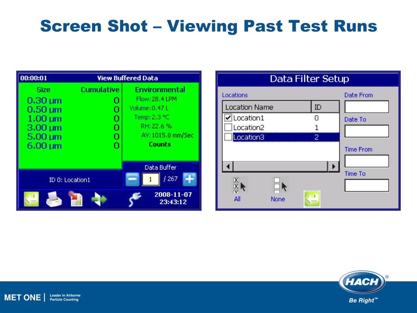
Task: Uncheck the Location1 checkbox
Action: [x=228, y=118]
